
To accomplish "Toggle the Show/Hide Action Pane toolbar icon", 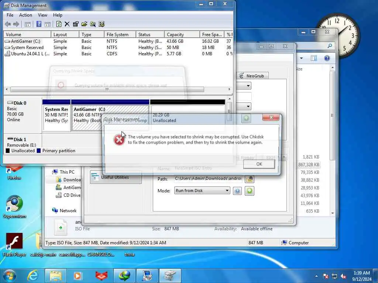I will 48,24.
